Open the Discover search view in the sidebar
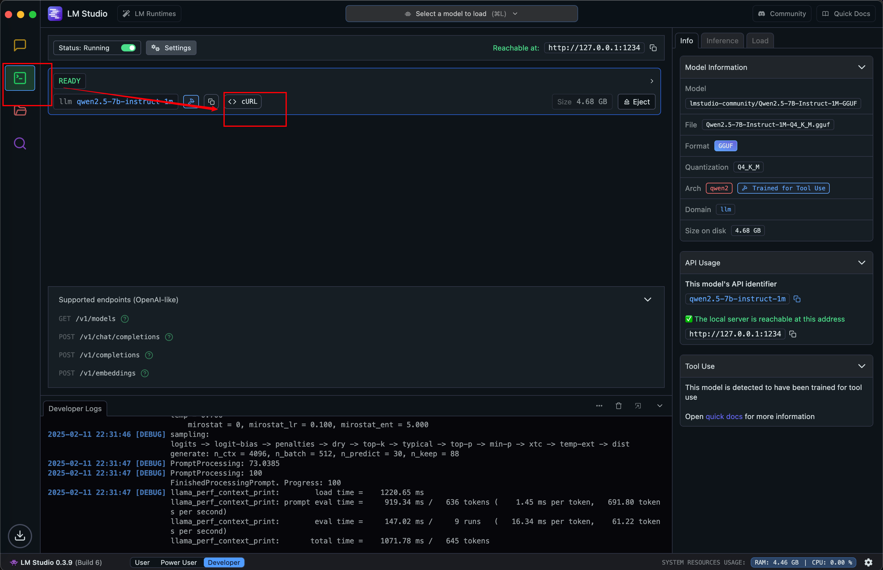 20,144
